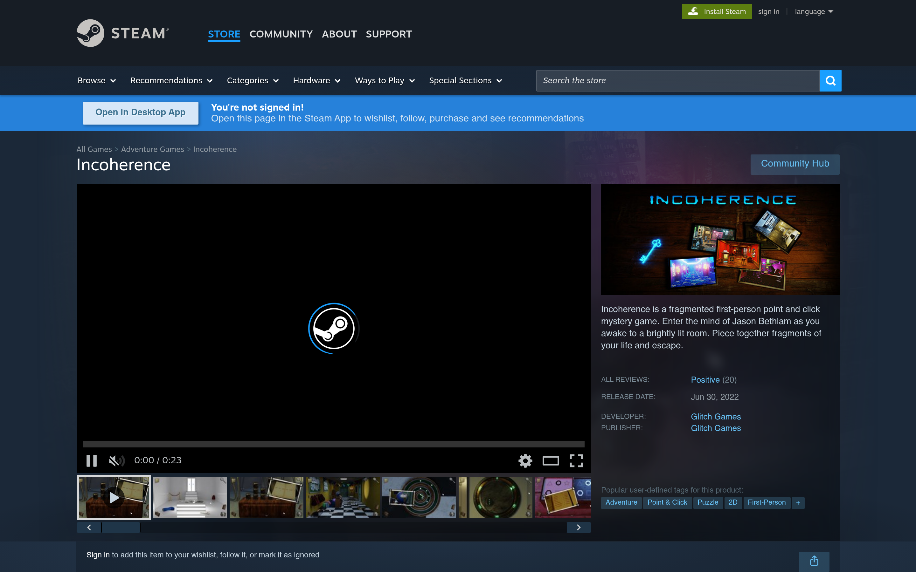
Task: Click the plus tag button
Action: (798, 503)
